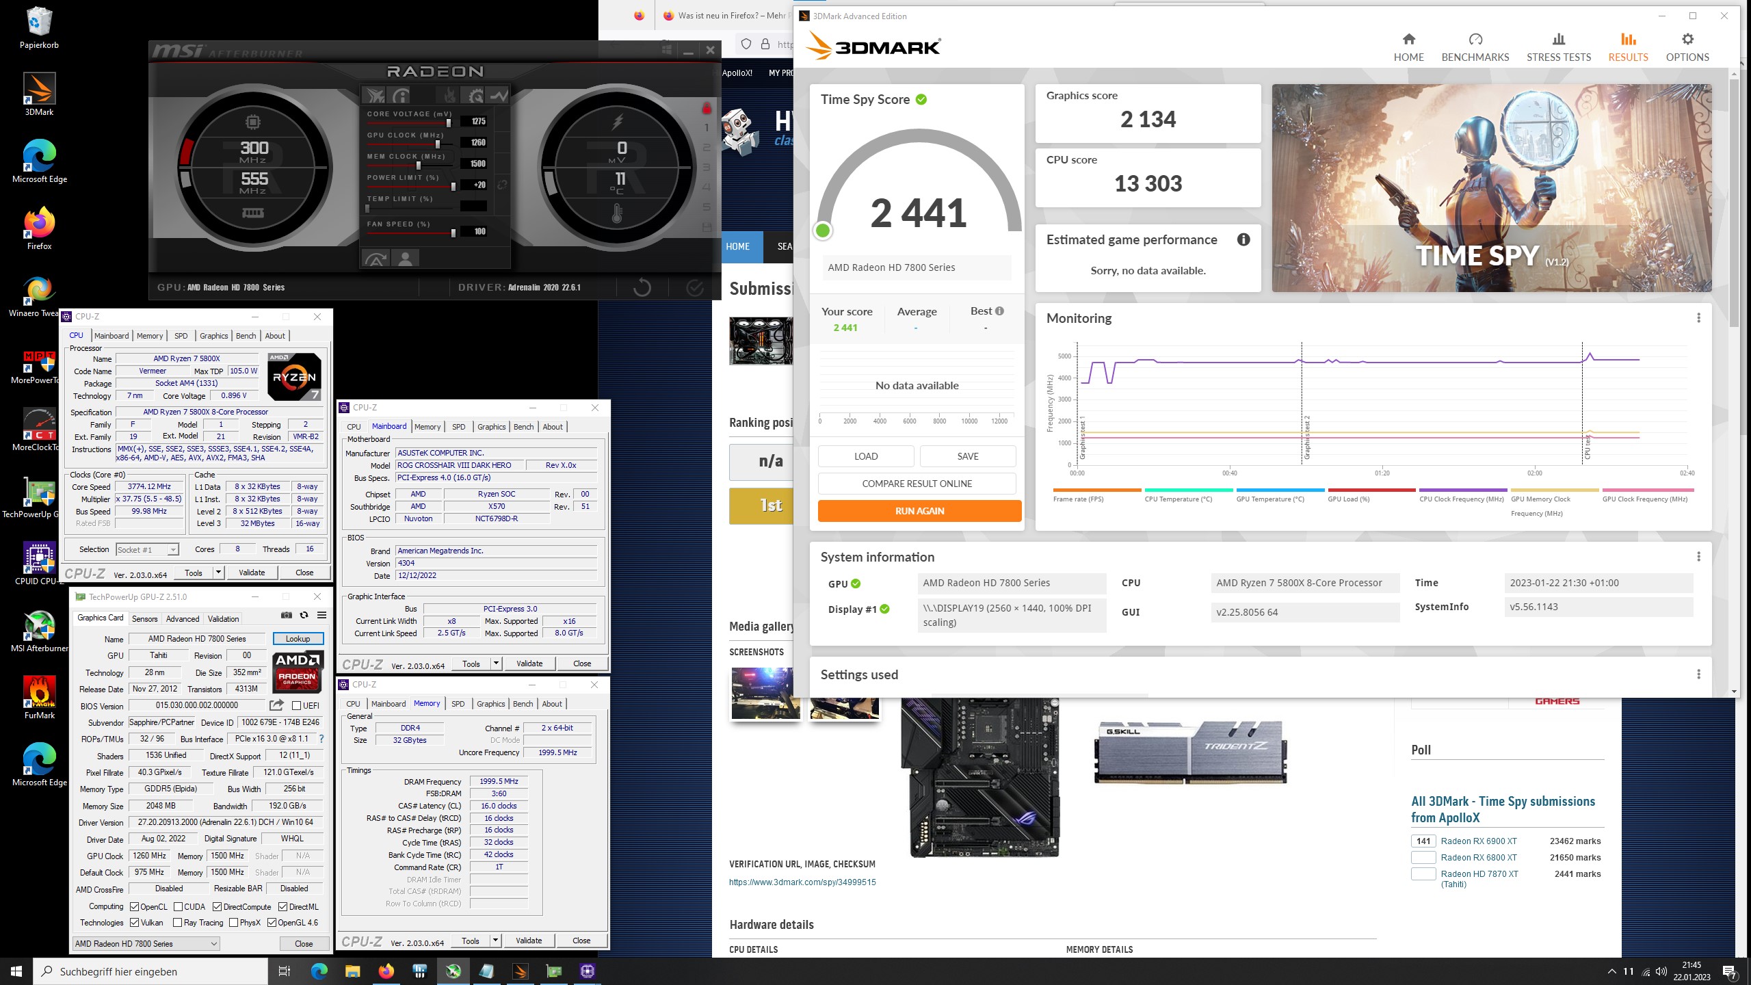The image size is (1751, 985).
Task: Click GPU-Z refresh icon
Action: (x=304, y=615)
